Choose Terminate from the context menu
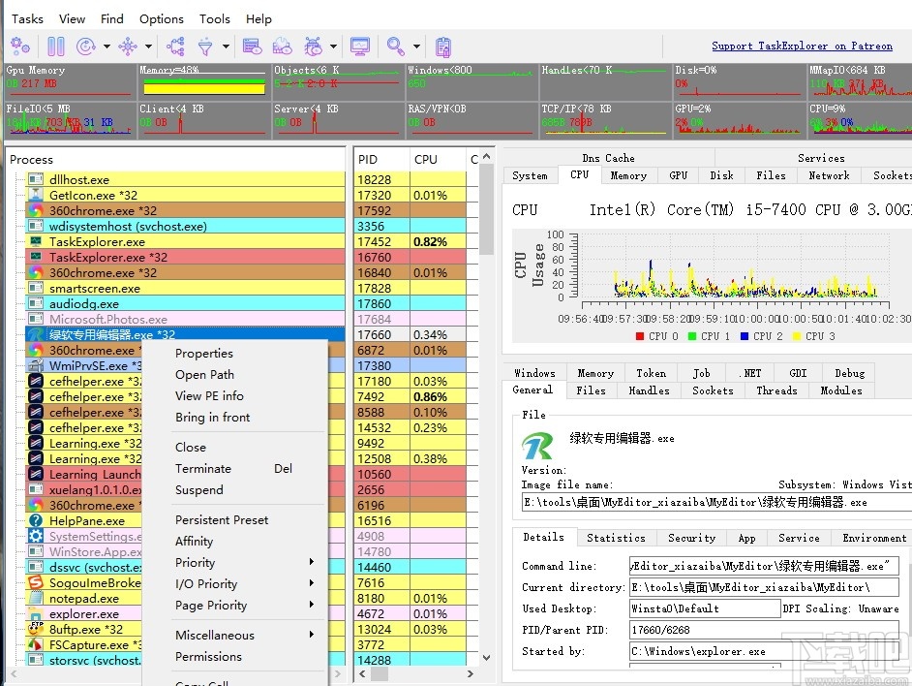Screen dimensions: 912x686 (203, 469)
